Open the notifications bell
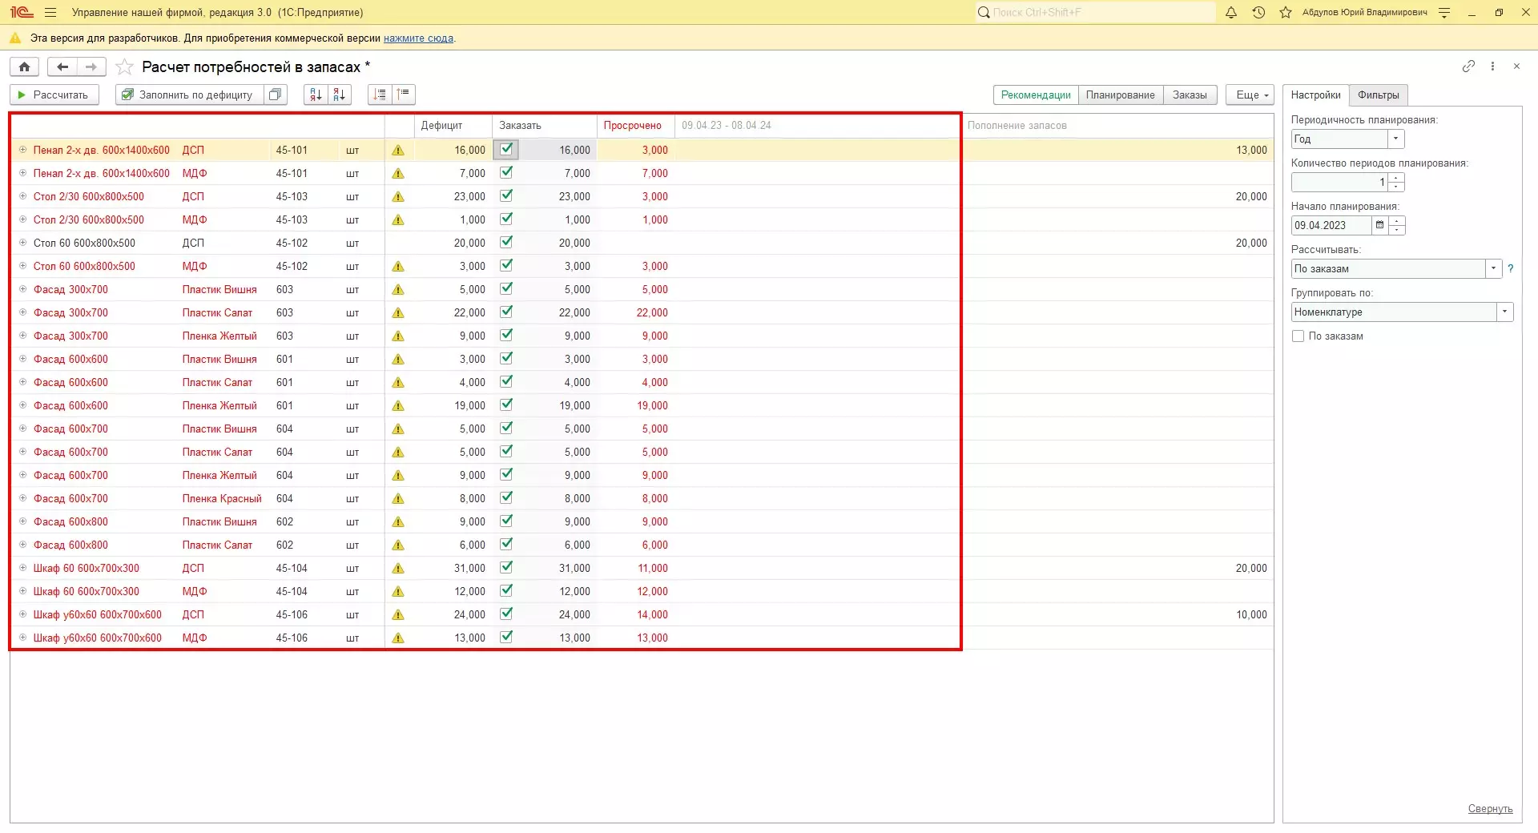The width and height of the screenshot is (1538, 833). (1231, 13)
